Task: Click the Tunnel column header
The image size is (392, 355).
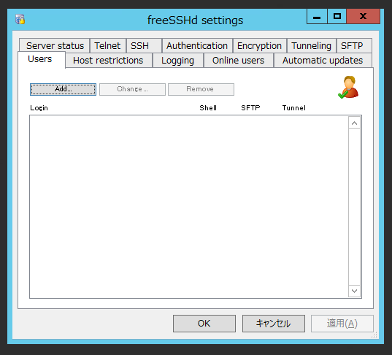Action: [294, 108]
